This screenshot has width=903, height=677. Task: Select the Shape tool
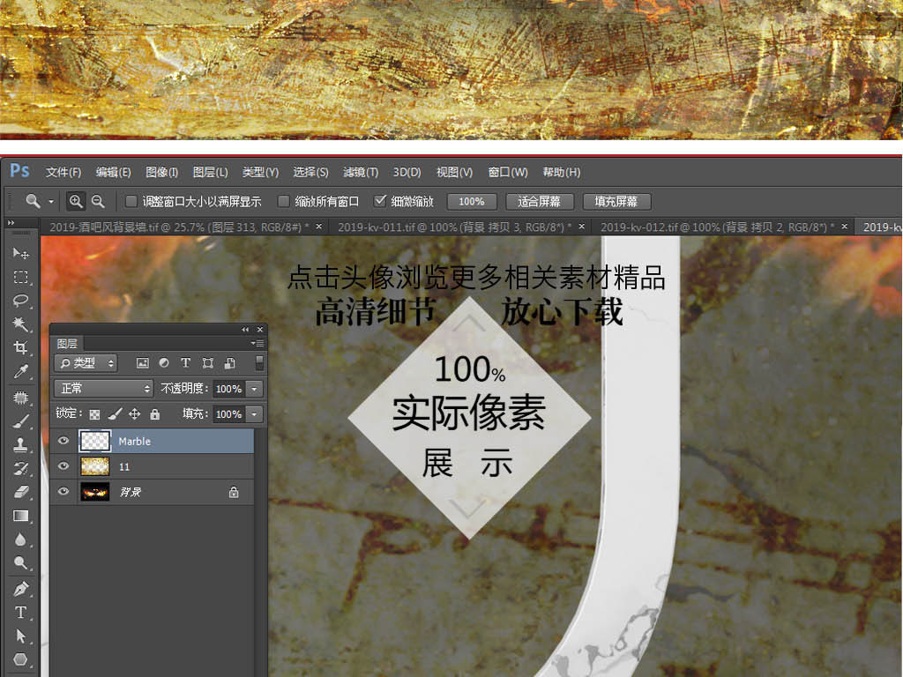click(21, 659)
